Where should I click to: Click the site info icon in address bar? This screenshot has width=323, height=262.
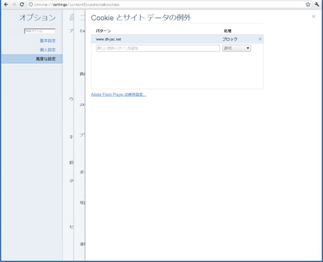[31, 4]
